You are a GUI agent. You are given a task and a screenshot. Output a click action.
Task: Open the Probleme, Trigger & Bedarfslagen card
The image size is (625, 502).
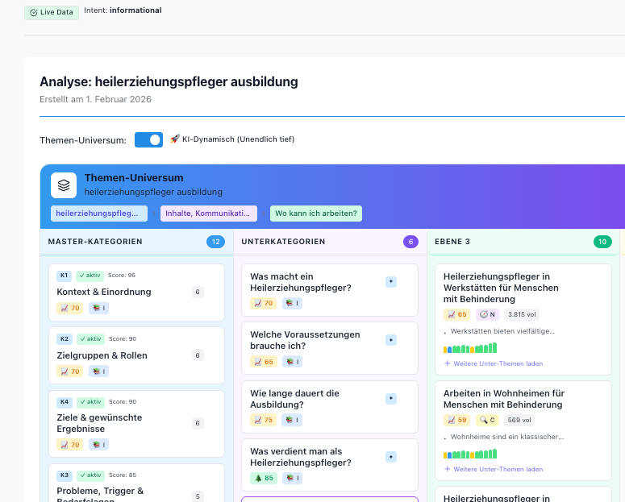137,483
